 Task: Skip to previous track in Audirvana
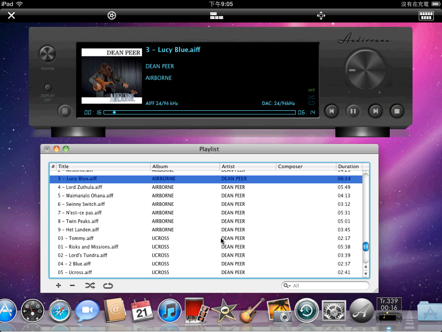pyautogui.click(x=331, y=111)
